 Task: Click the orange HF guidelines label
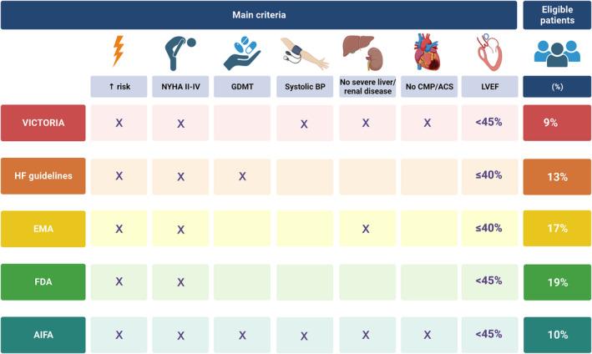pyautogui.click(x=43, y=175)
